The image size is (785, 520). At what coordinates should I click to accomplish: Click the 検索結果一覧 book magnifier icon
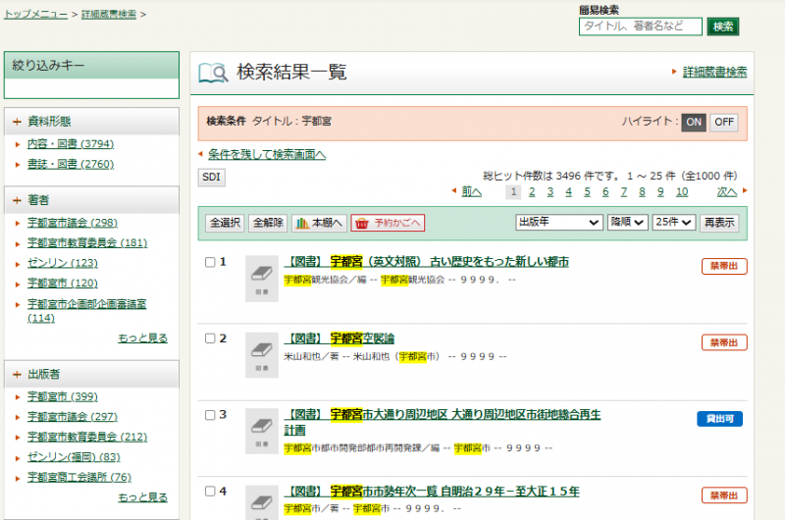pyautogui.click(x=213, y=73)
